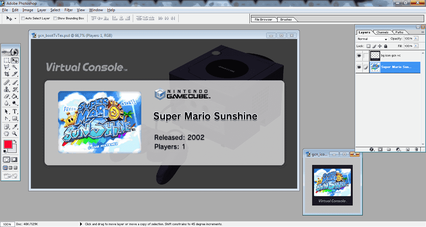Delete the selected layer with trash icon
This screenshot has height=227, width=426.
(x=416, y=150)
